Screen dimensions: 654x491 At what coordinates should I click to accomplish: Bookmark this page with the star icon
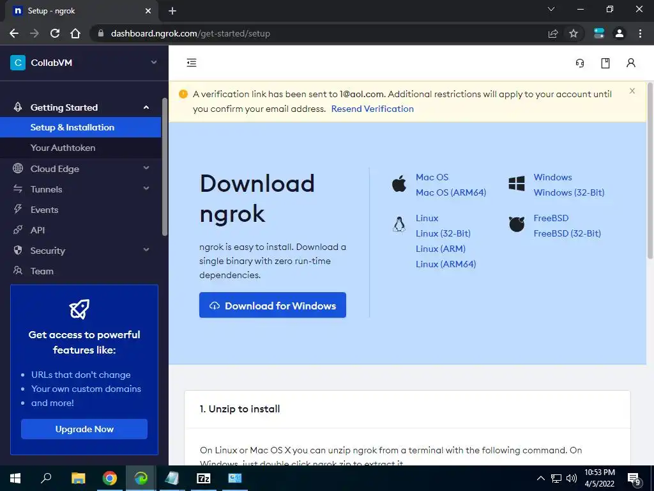[x=574, y=33]
